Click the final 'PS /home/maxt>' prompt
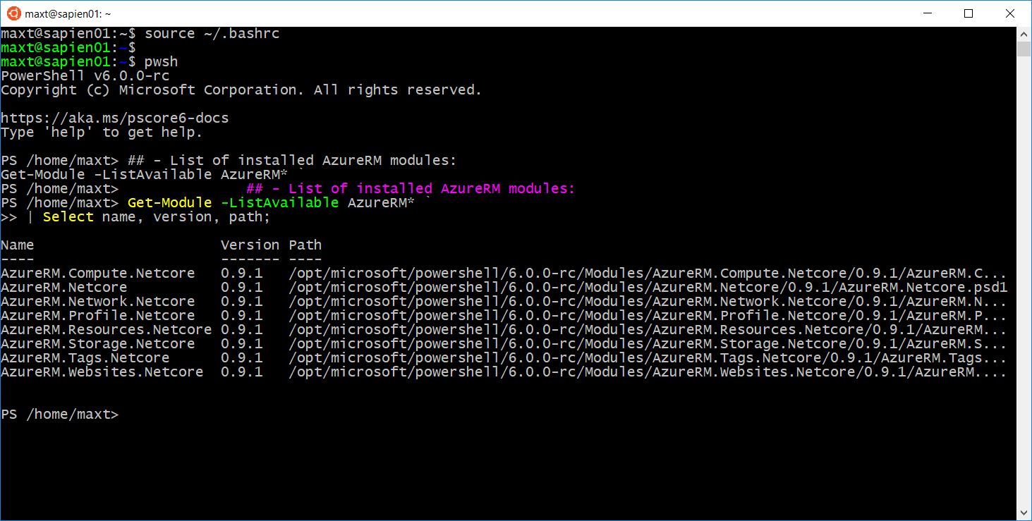This screenshot has width=1032, height=521. click(x=60, y=415)
